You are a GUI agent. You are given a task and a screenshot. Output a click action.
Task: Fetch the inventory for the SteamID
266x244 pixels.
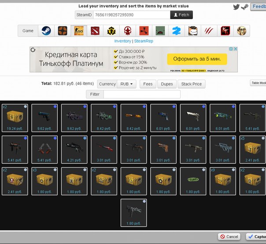[x=181, y=15]
